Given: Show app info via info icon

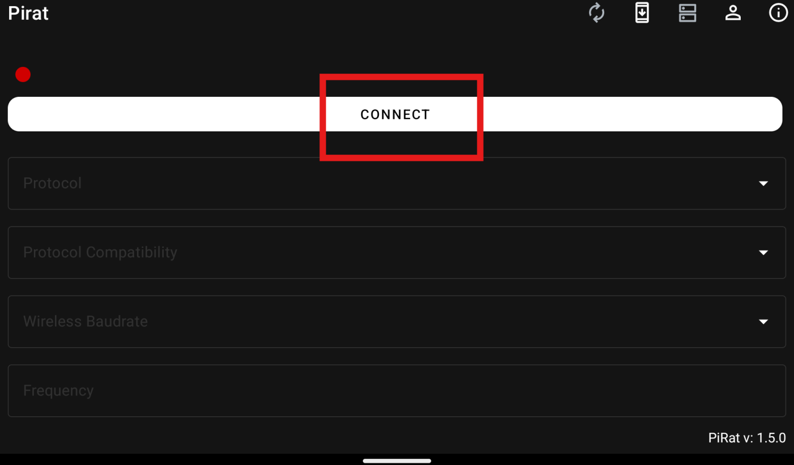Looking at the screenshot, I should [x=778, y=13].
